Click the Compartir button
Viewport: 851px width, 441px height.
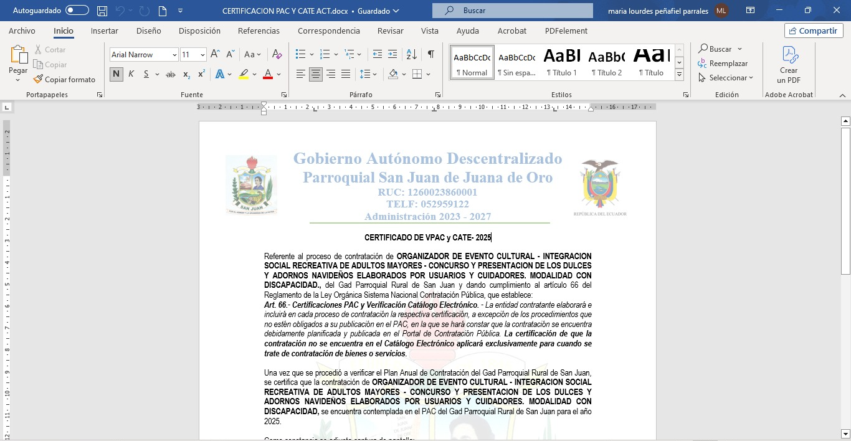813,31
